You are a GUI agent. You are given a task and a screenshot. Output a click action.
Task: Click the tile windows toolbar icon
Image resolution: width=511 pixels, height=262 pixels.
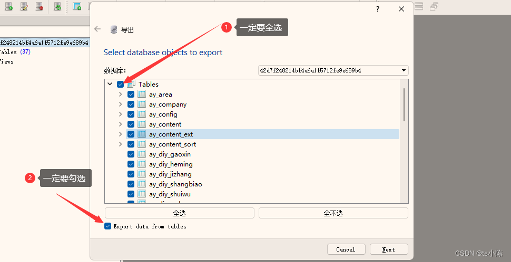pos(419,6)
